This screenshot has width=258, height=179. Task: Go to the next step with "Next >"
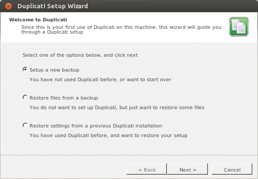tap(187, 169)
